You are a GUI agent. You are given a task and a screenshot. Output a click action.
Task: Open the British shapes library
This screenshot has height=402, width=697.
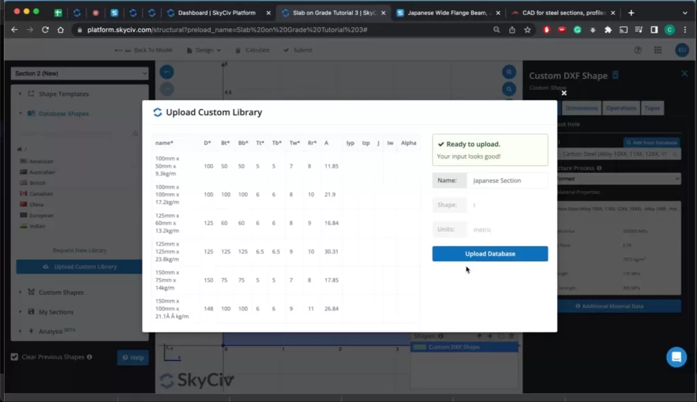[x=37, y=182]
